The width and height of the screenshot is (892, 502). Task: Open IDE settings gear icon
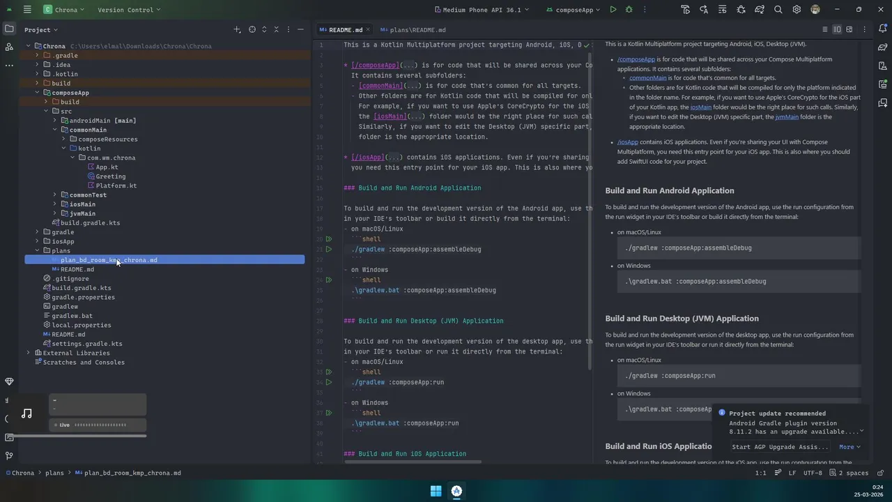point(797,10)
